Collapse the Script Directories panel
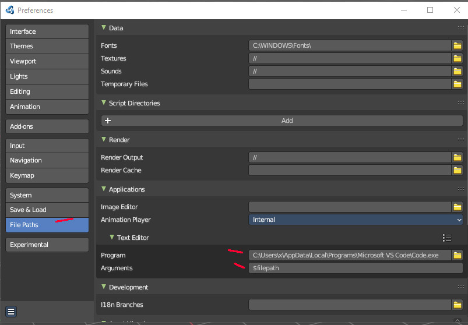The height and width of the screenshot is (325, 468). point(104,103)
